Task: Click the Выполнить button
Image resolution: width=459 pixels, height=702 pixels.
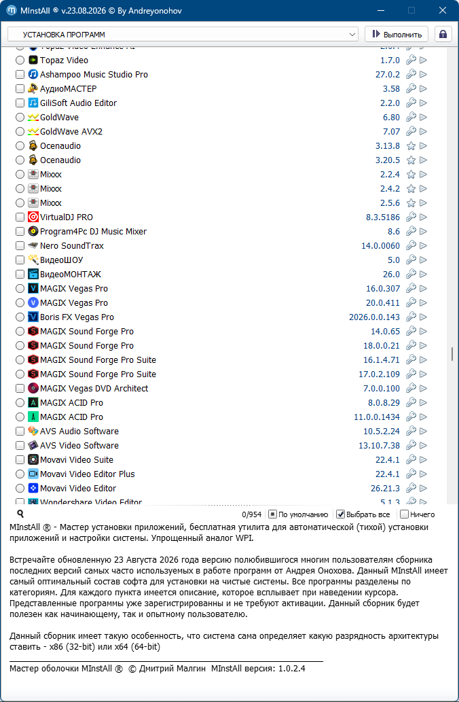Action: (397, 35)
